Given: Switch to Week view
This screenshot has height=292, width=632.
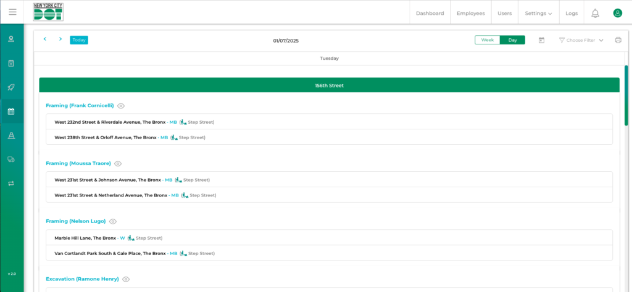Looking at the screenshot, I should (487, 40).
